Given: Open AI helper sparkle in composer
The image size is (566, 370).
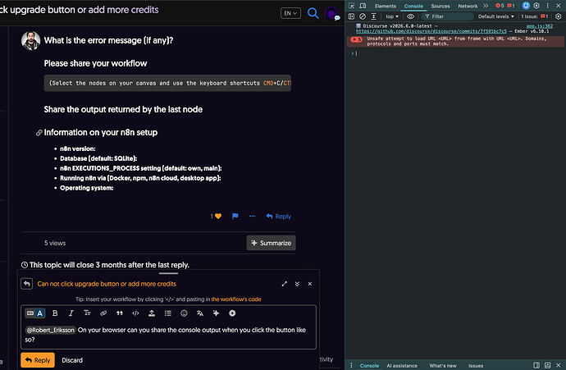Looking at the screenshot, I should [217, 313].
